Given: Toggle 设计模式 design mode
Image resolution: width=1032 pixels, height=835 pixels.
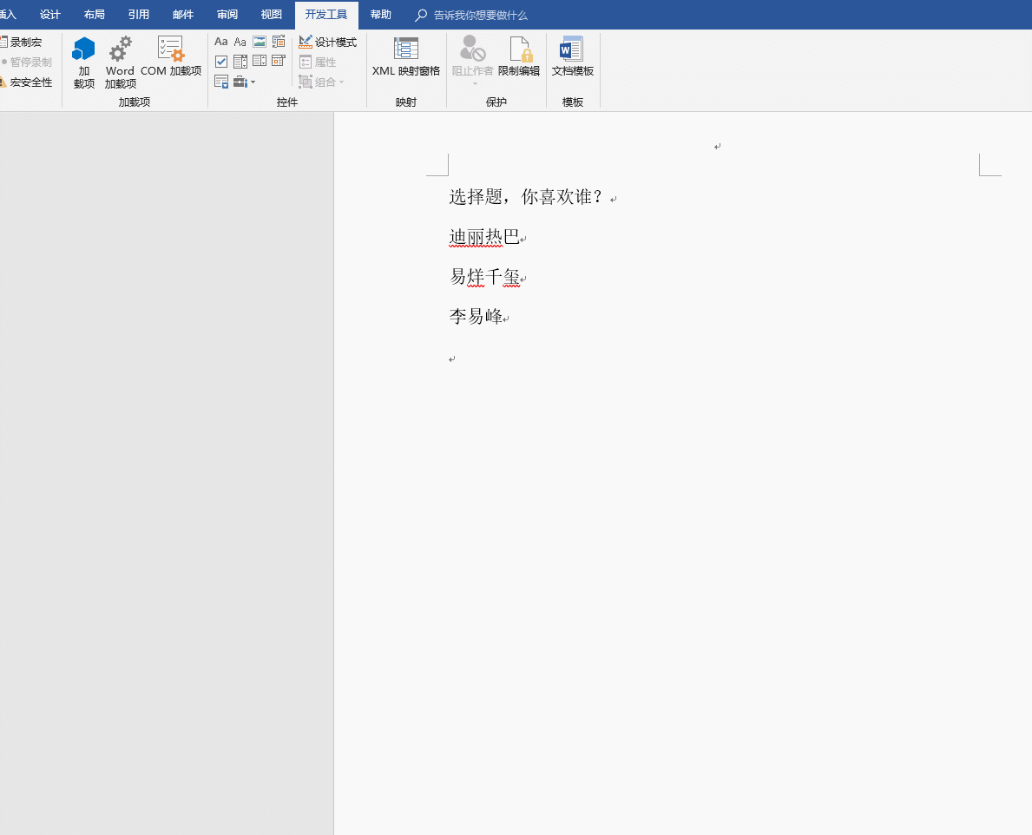Looking at the screenshot, I should (x=327, y=42).
